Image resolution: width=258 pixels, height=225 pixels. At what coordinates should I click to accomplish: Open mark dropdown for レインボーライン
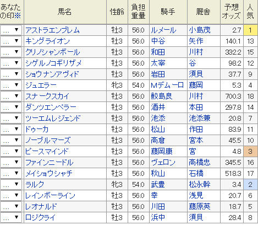click(11, 195)
